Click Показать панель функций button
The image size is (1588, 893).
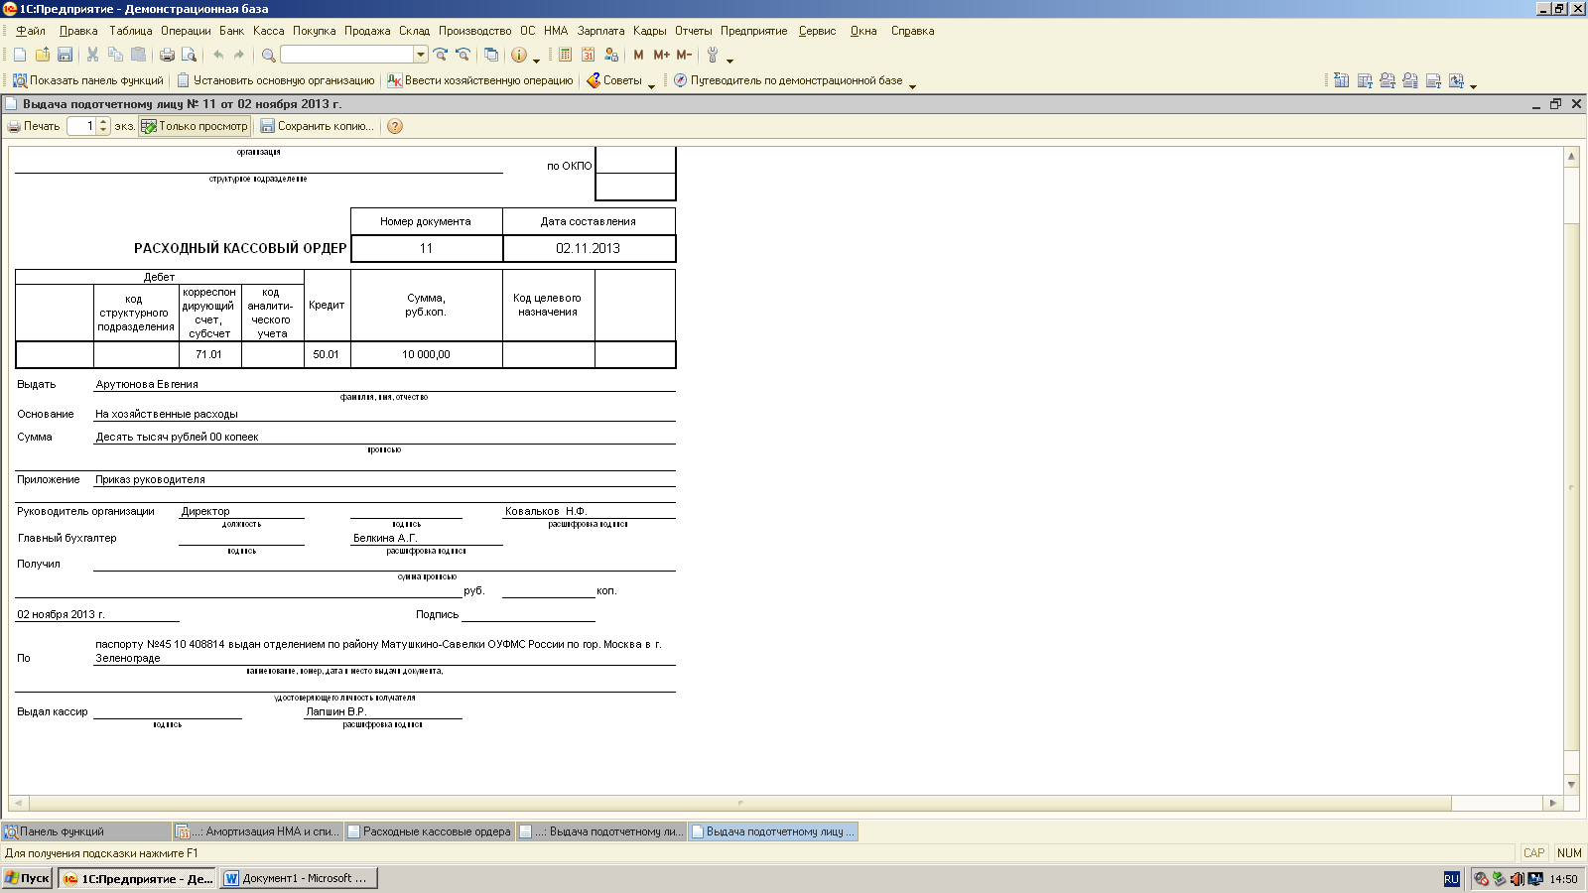tap(87, 80)
